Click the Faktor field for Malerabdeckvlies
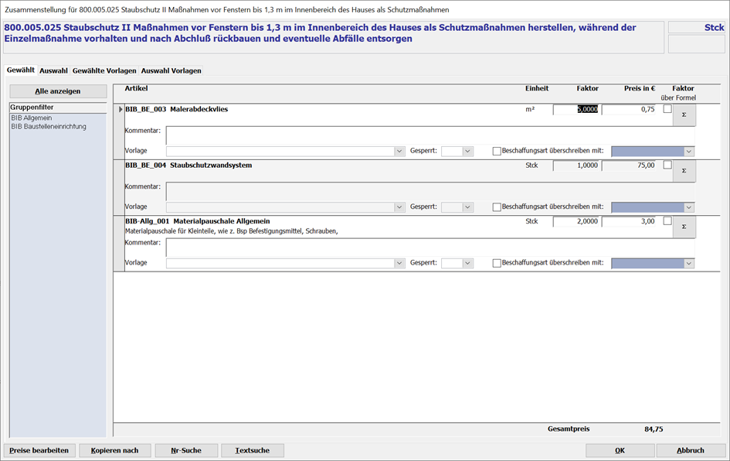Viewport: 730px width, 461px height. pos(576,110)
